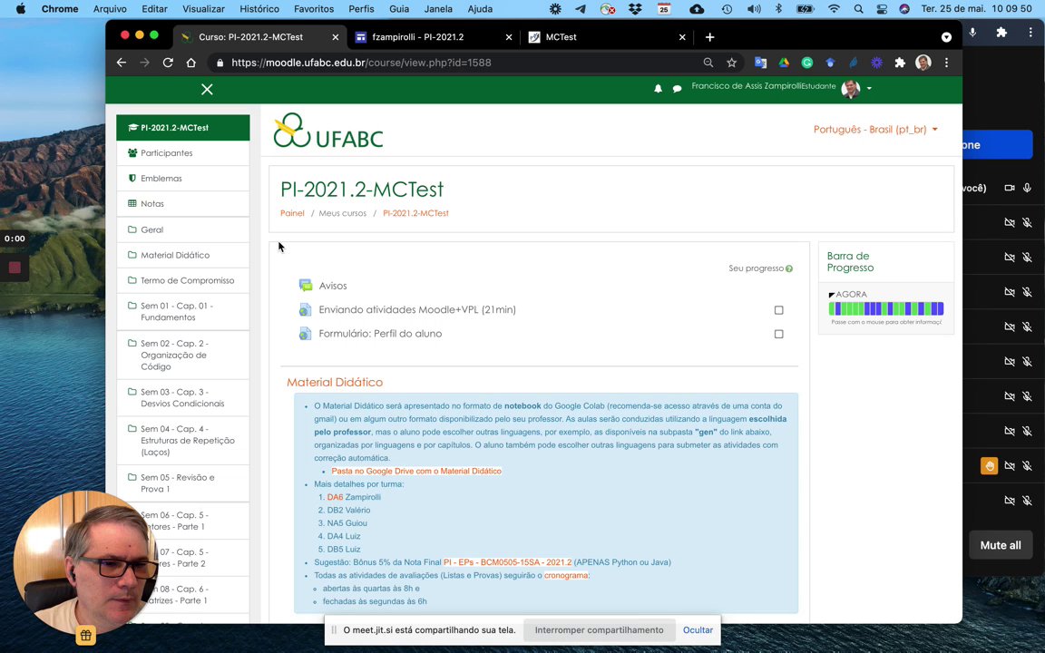Go to Sem 03 - Desvios Condicionais
1045x653 pixels.
[183, 398]
